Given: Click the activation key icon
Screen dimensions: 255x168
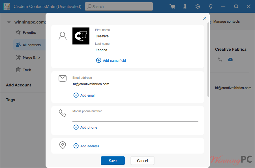Looking at the screenshot, I should click(185, 7).
